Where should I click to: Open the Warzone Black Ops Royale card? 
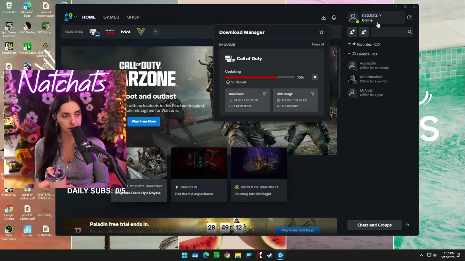[146, 175]
